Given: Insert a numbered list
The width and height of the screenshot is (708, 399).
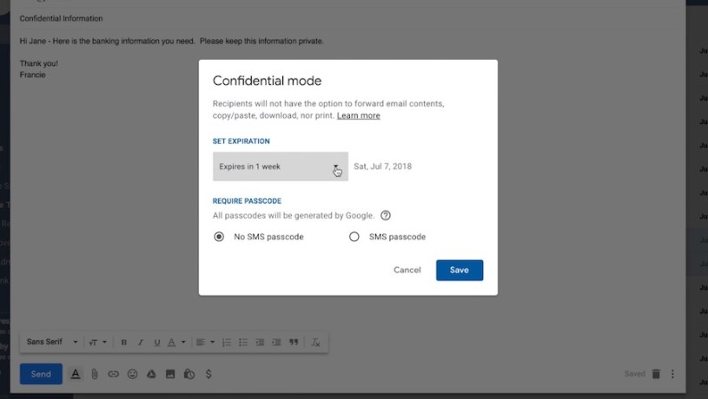Looking at the screenshot, I should pos(227,343).
